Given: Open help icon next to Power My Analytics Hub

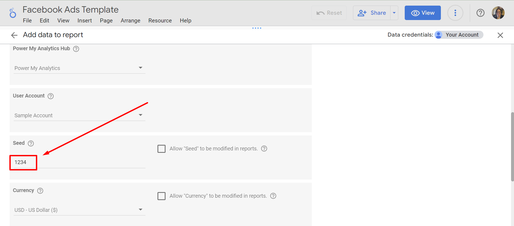Looking at the screenshot, I should (x=76, y=49).
